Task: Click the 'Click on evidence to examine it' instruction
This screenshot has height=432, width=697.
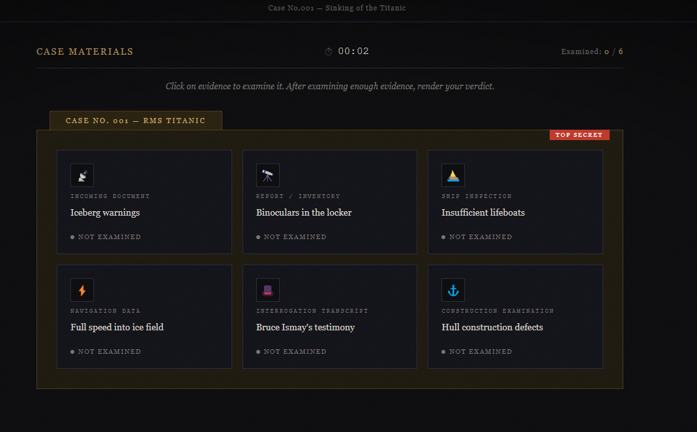Action: coord(330,86)
